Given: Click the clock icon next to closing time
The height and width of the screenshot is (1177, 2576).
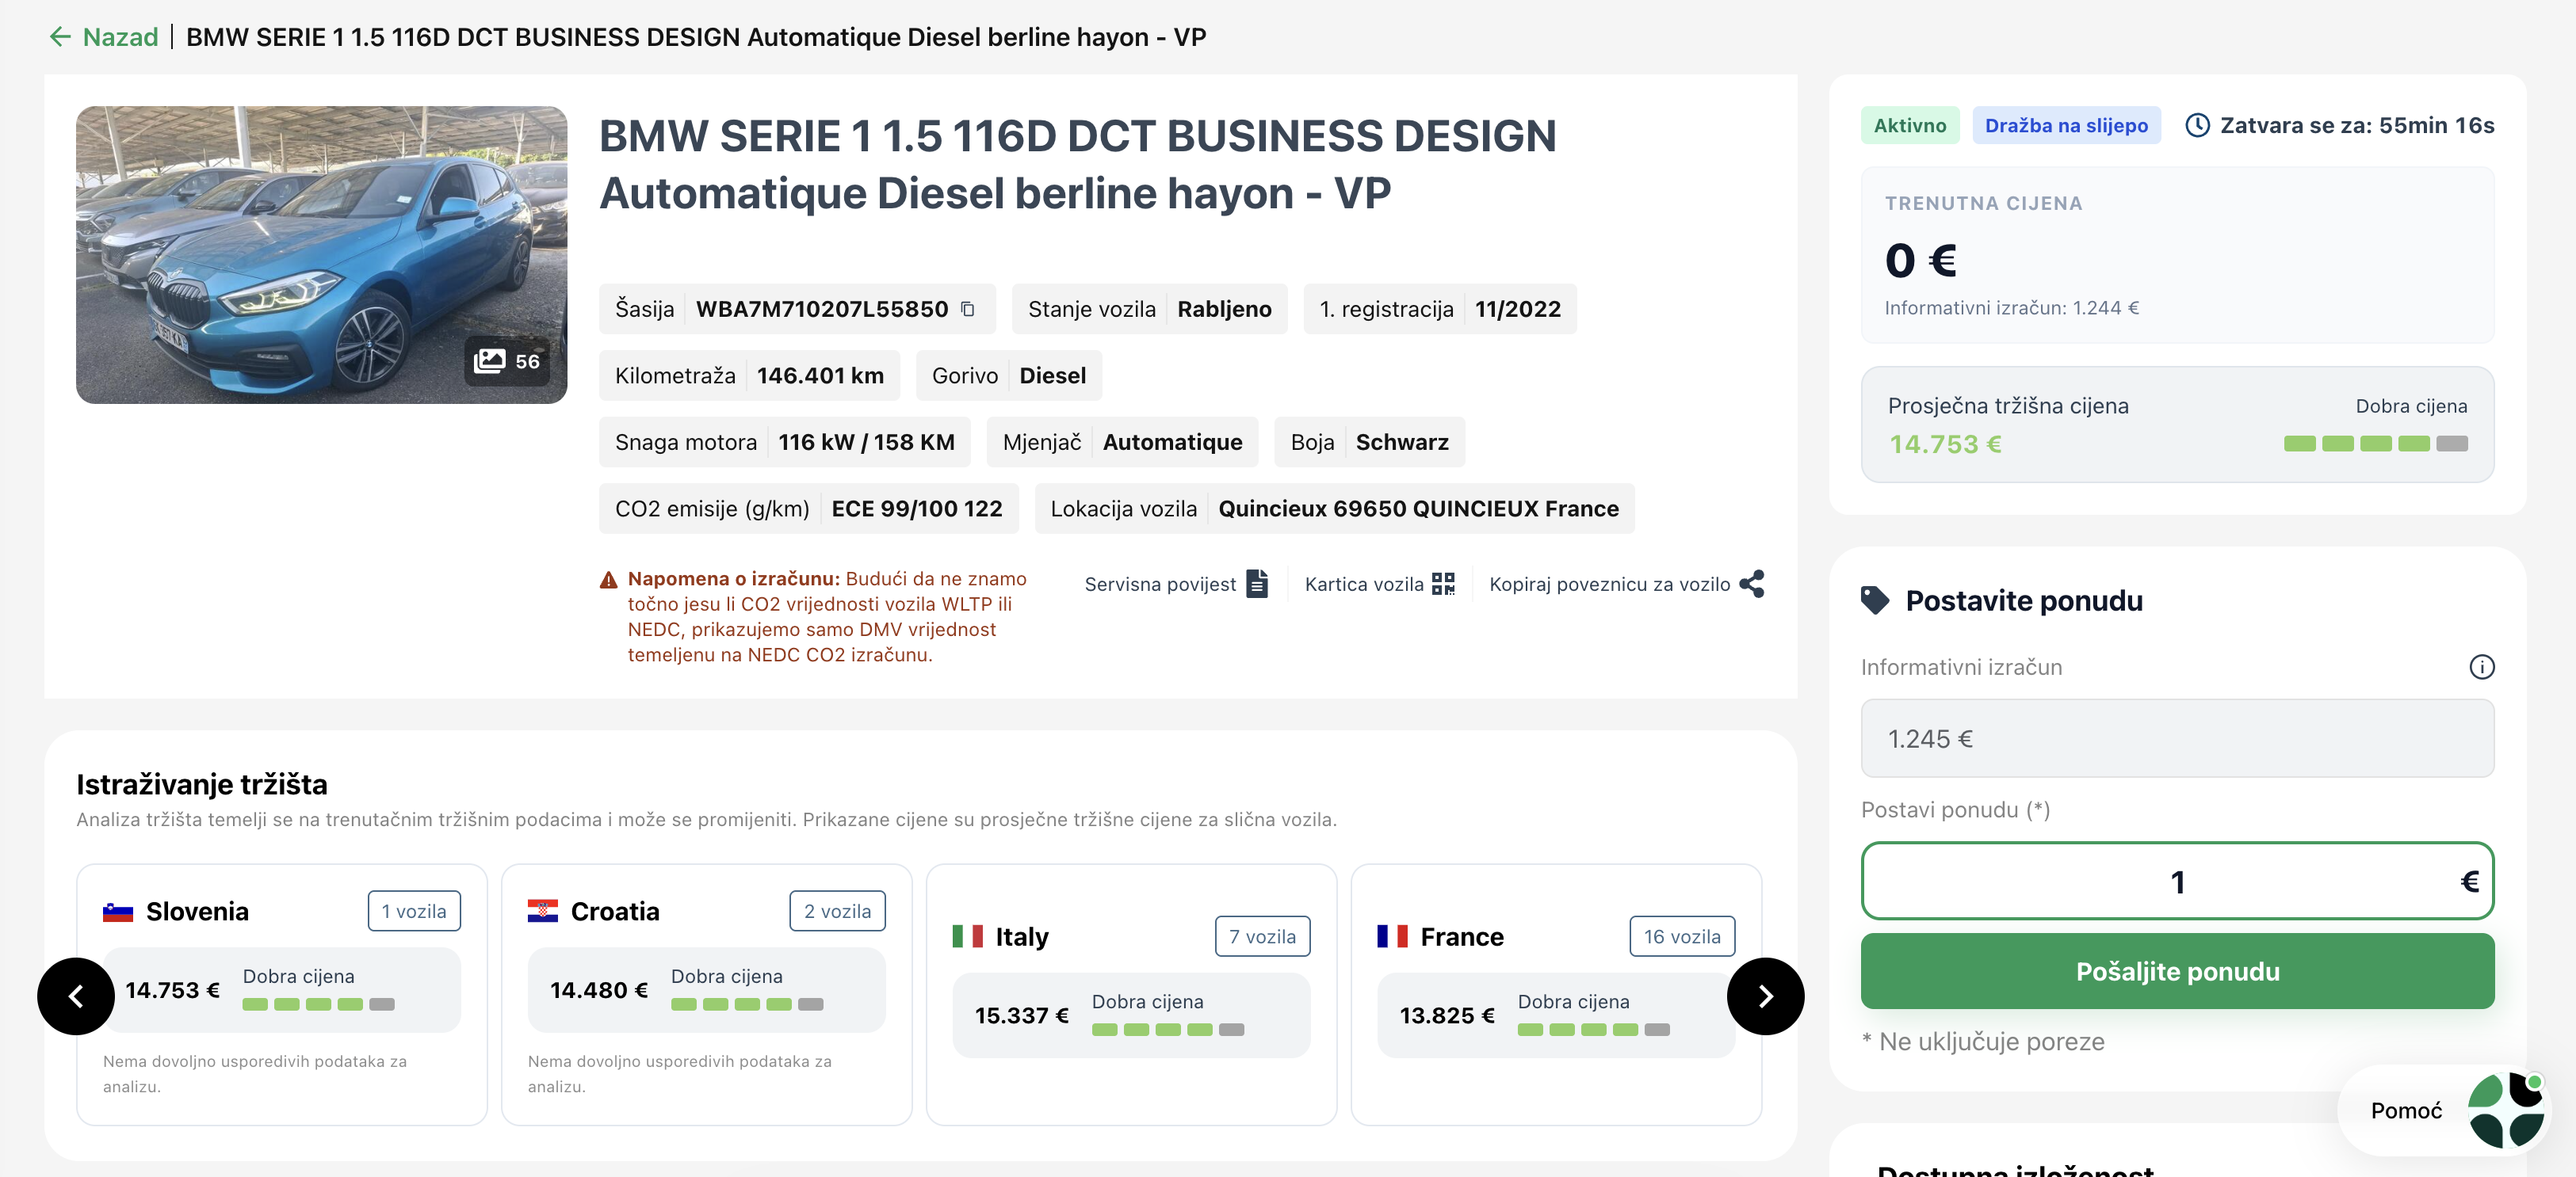Looking at the screenshot, I should tap(2197, 126).
